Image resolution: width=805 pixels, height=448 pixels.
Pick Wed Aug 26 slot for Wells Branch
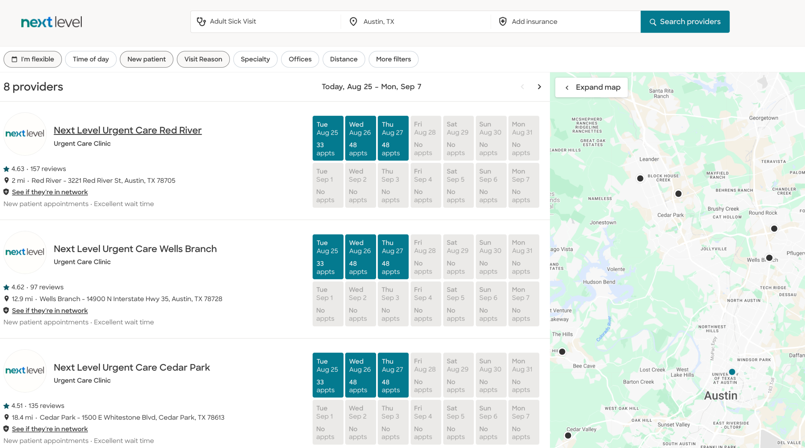click(x=360, y=256)
